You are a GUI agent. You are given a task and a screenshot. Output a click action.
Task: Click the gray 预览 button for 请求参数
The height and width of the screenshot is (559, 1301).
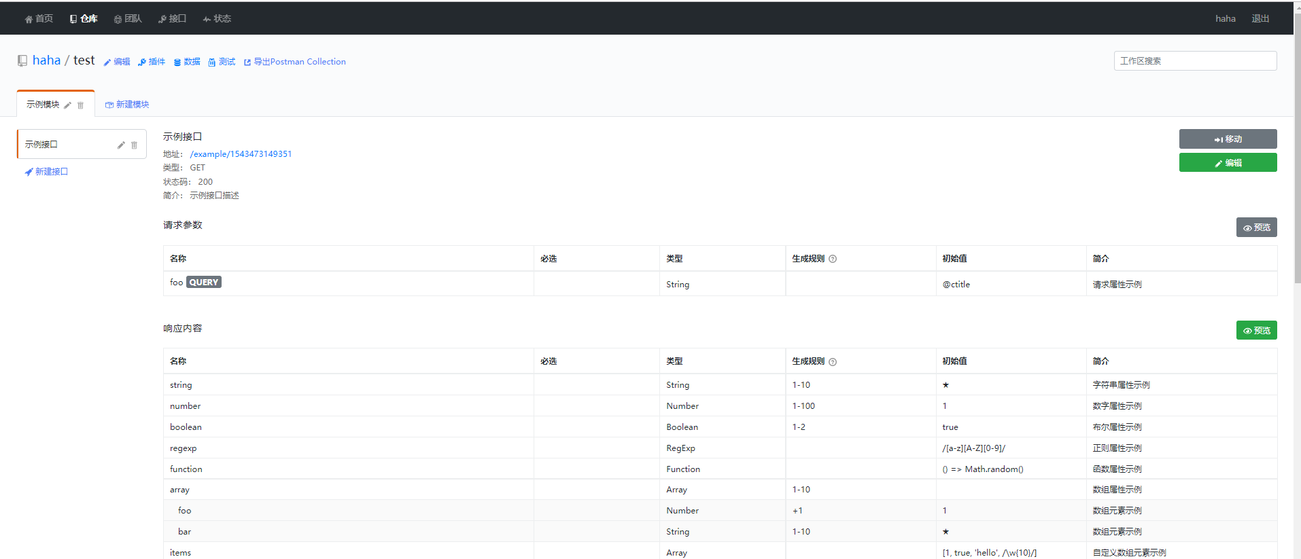pos(1256,228)
